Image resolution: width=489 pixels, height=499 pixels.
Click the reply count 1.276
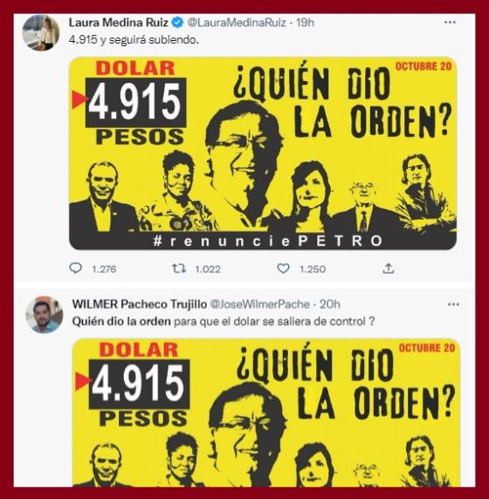tap(104, 270)
